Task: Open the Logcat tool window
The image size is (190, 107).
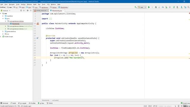Action: [x=22, y=103]
